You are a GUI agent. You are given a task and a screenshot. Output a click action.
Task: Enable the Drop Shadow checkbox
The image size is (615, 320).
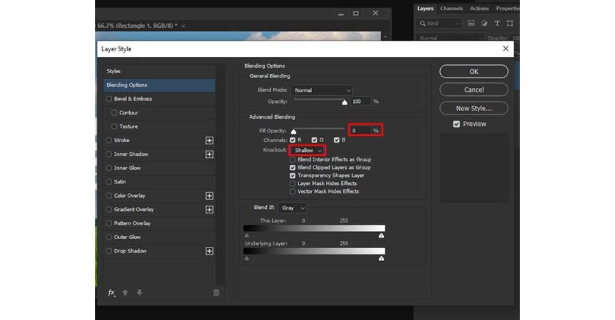coord(109,251)
